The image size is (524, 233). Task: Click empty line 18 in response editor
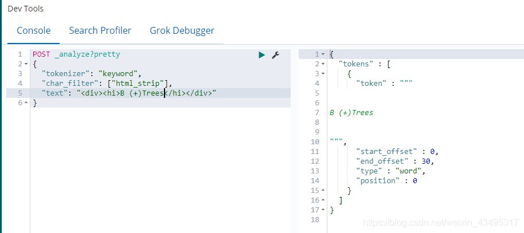pyautogui.click(x=424, y=220)
